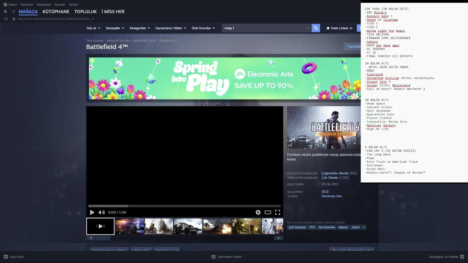Screen dimensions: 468x263
Task: Select the Çok Oyunculu tag
Action: click(x=297, y=227)
